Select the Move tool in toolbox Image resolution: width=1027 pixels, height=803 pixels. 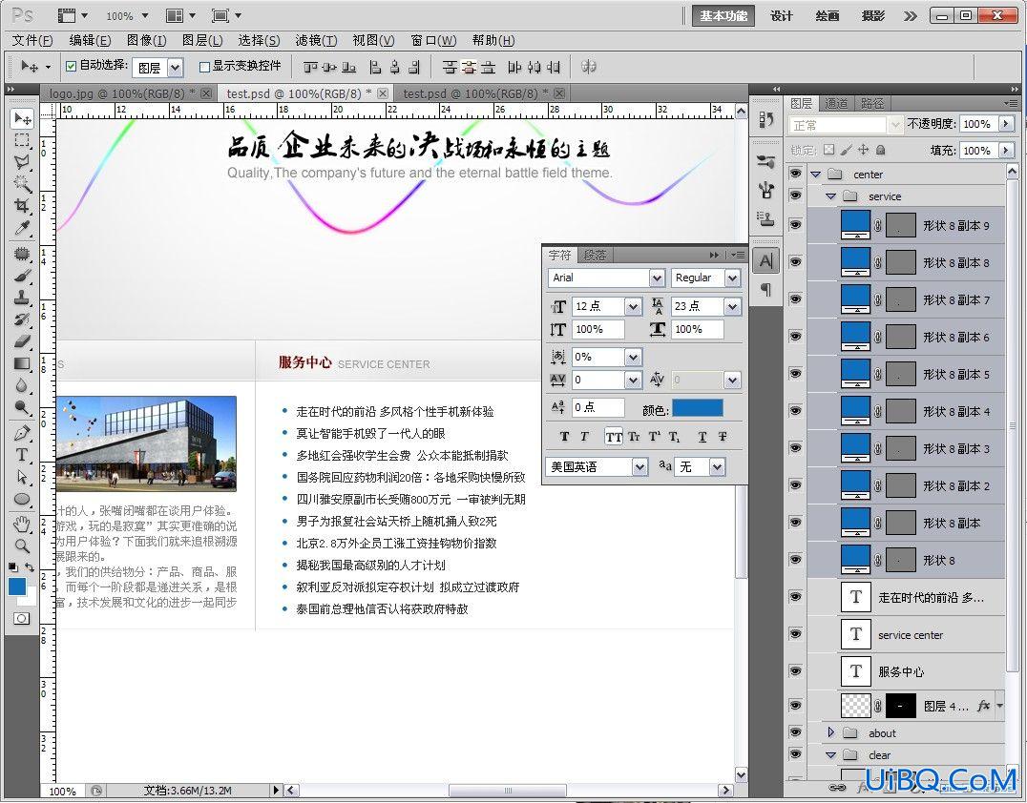pyautogui.click(x=22, y=118)
